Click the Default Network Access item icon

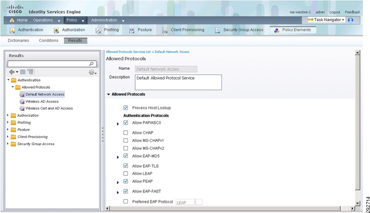point(22,95)
